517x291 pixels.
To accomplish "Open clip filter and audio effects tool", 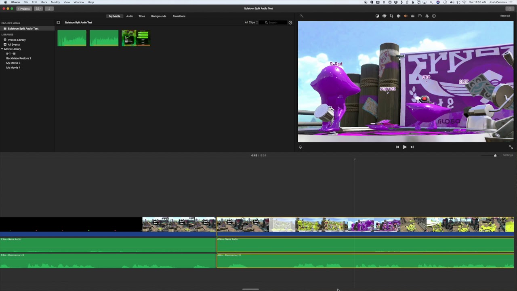I will click(427, 16).
